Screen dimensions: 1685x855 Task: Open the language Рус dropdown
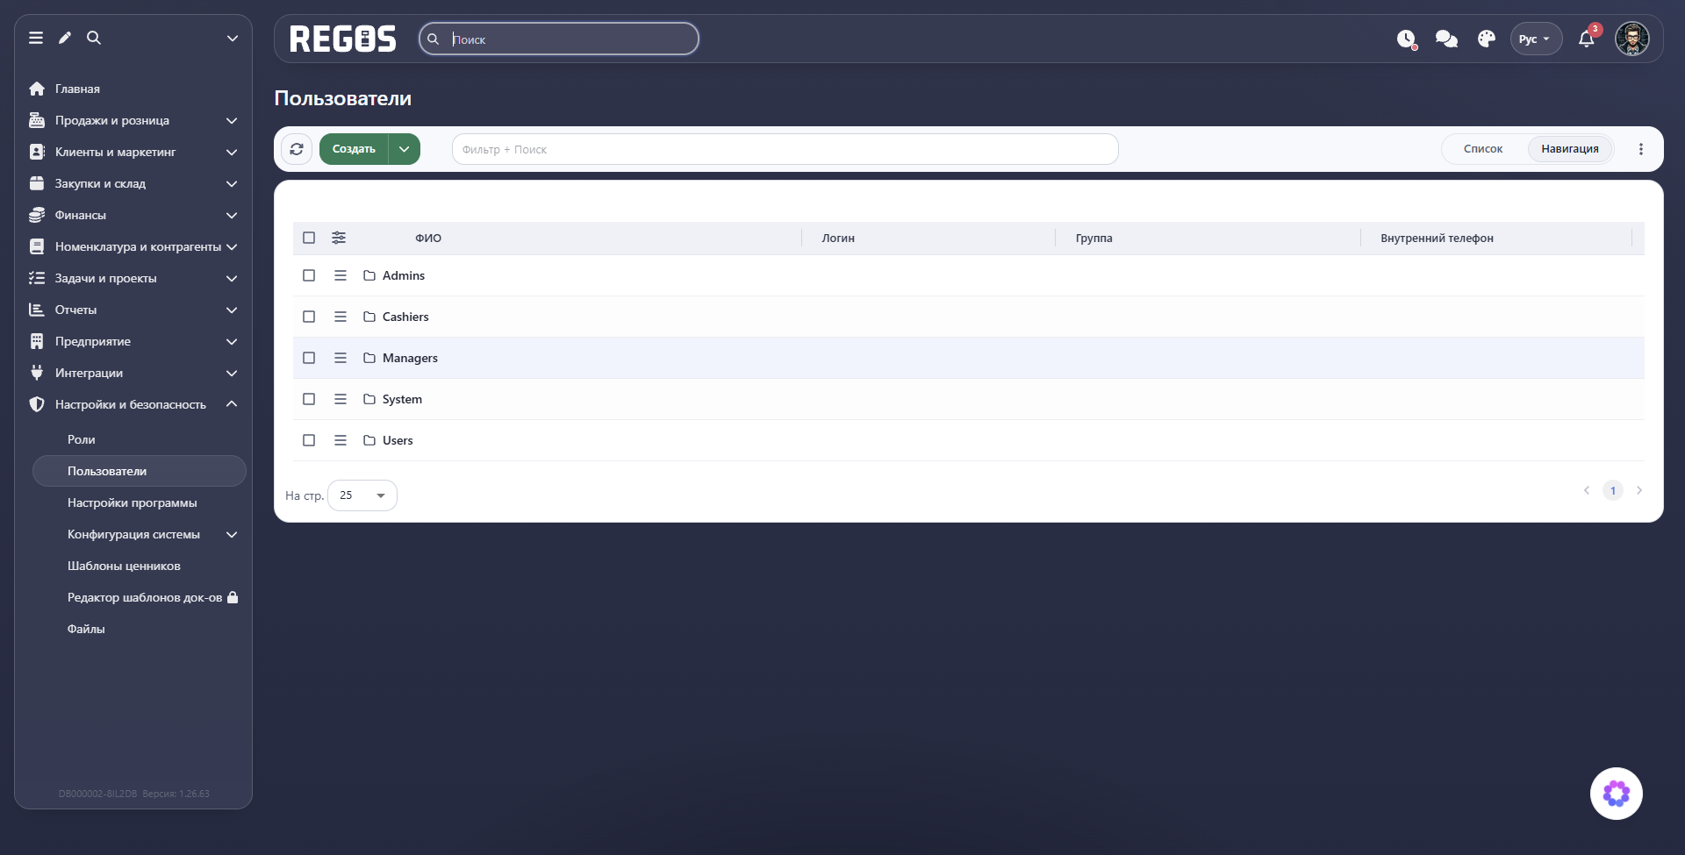click(x=1536, y=39)
